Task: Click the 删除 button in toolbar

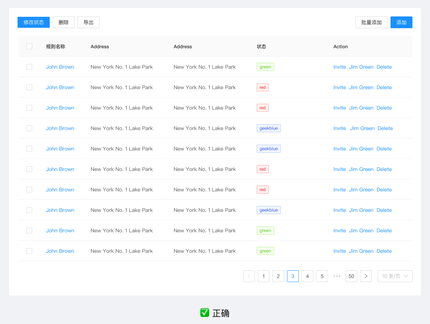Action: coord(63,22)
